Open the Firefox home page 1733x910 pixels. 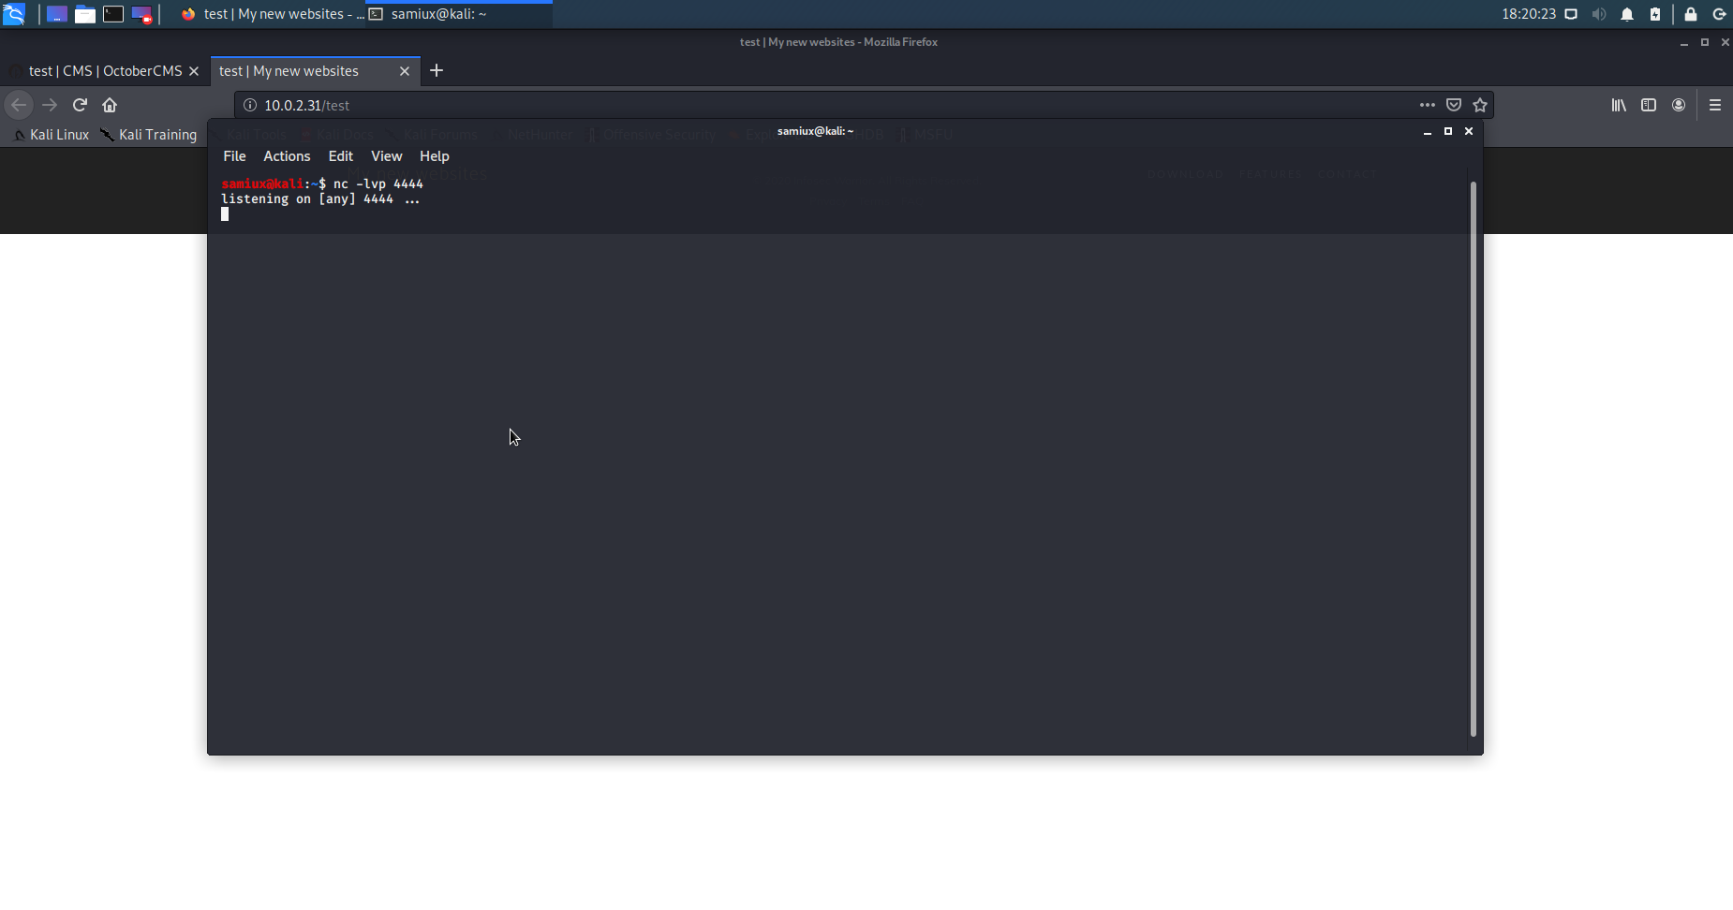pyautogui.click(x=110, y=105)
